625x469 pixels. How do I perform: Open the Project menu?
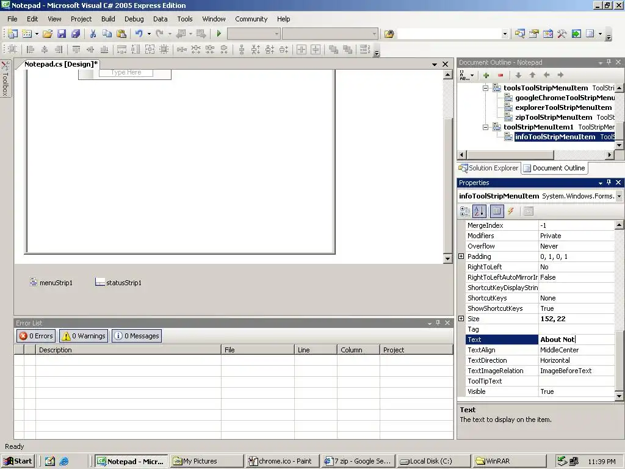point(81,19)
